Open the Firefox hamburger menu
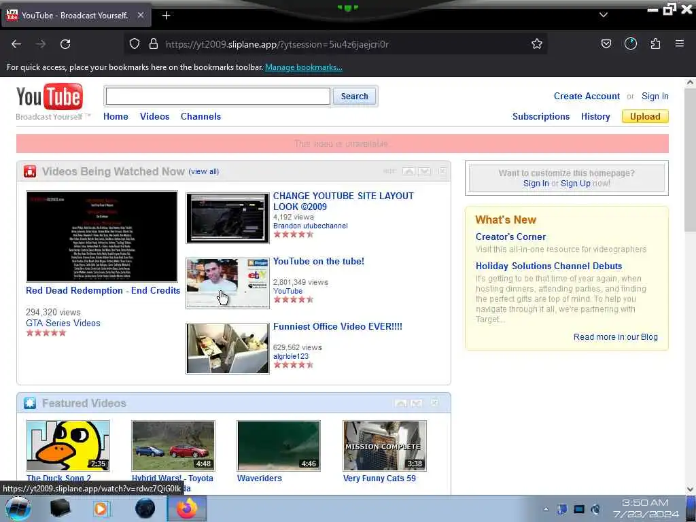This screenshot has height=522, width=696. (x=680, y=44)
